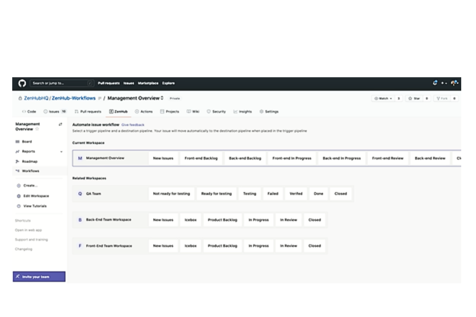Select the Done pipeline in QA Team
The height and width of the screenshot is (317, 476).
[318, 194]
